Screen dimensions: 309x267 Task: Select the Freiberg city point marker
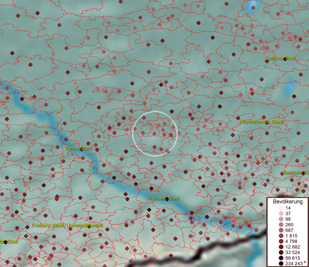[89, 227]
